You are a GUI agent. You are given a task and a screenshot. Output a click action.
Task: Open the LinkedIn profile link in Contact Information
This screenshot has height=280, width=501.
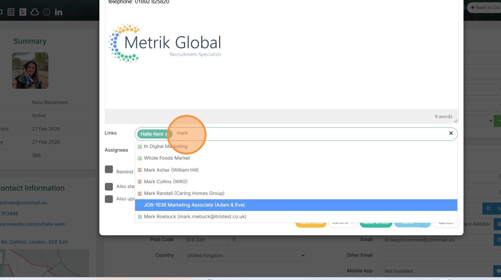click(33, 224)
